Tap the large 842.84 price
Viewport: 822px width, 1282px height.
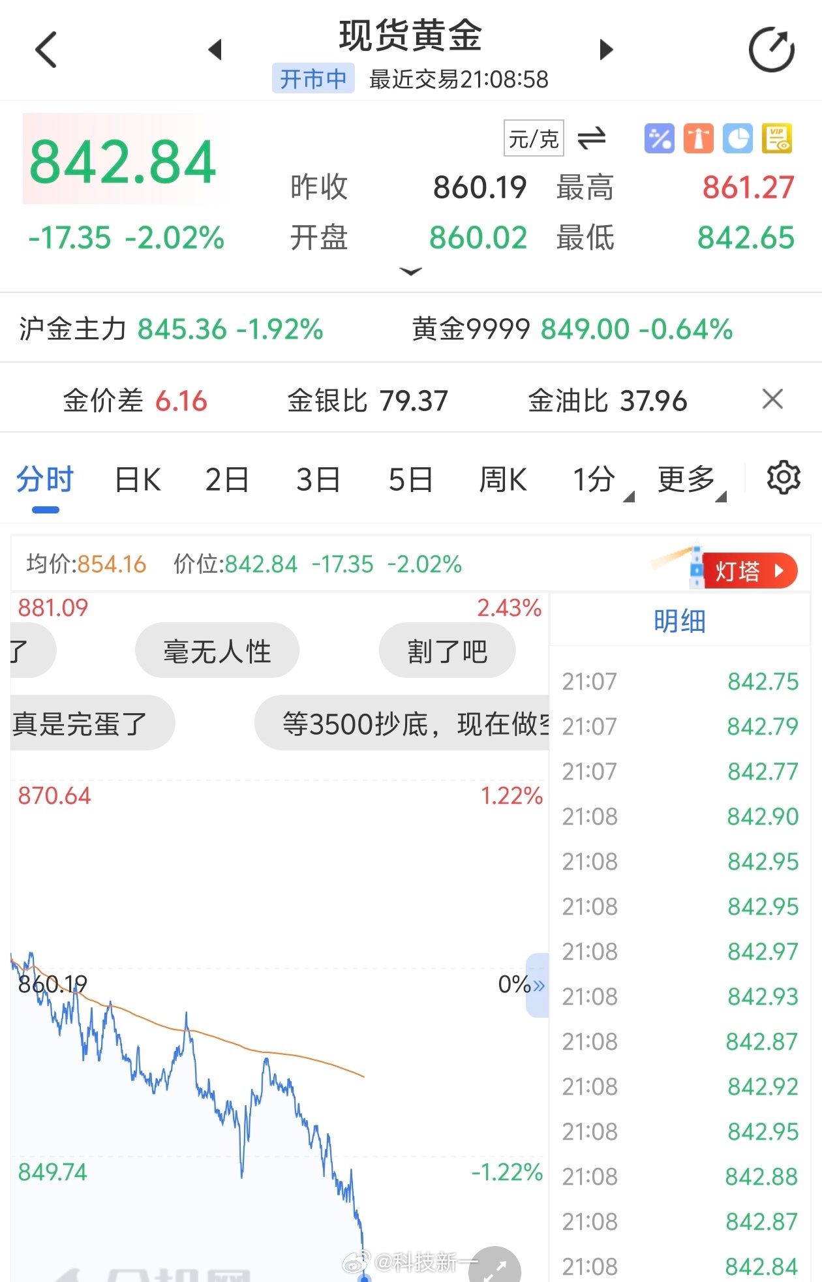click(122, 162)
